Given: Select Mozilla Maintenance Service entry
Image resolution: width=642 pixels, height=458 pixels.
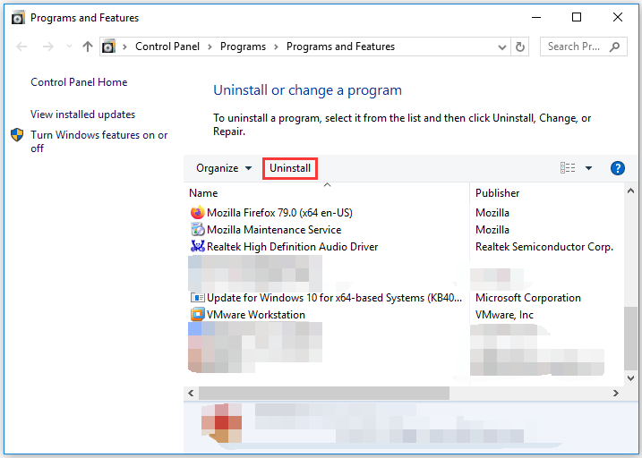Looking at the screenshot, I should click(x=274, y=230).
